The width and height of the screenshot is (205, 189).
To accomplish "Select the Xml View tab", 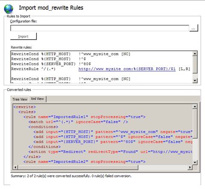I will pyautogui.click(x=38, y=99).
